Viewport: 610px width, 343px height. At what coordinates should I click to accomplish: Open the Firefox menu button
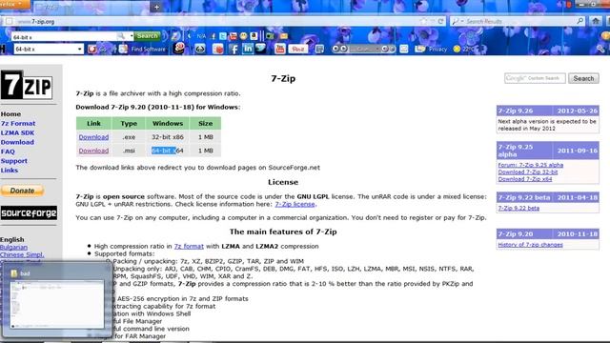(14, 4)
